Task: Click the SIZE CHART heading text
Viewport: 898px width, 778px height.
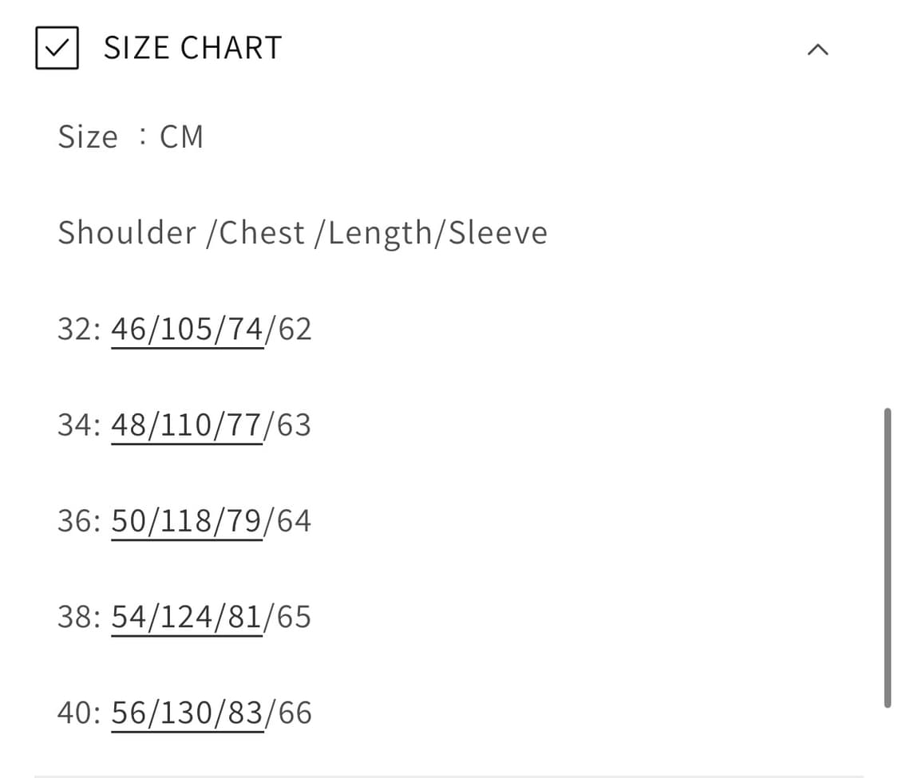Action: point(192,48)
